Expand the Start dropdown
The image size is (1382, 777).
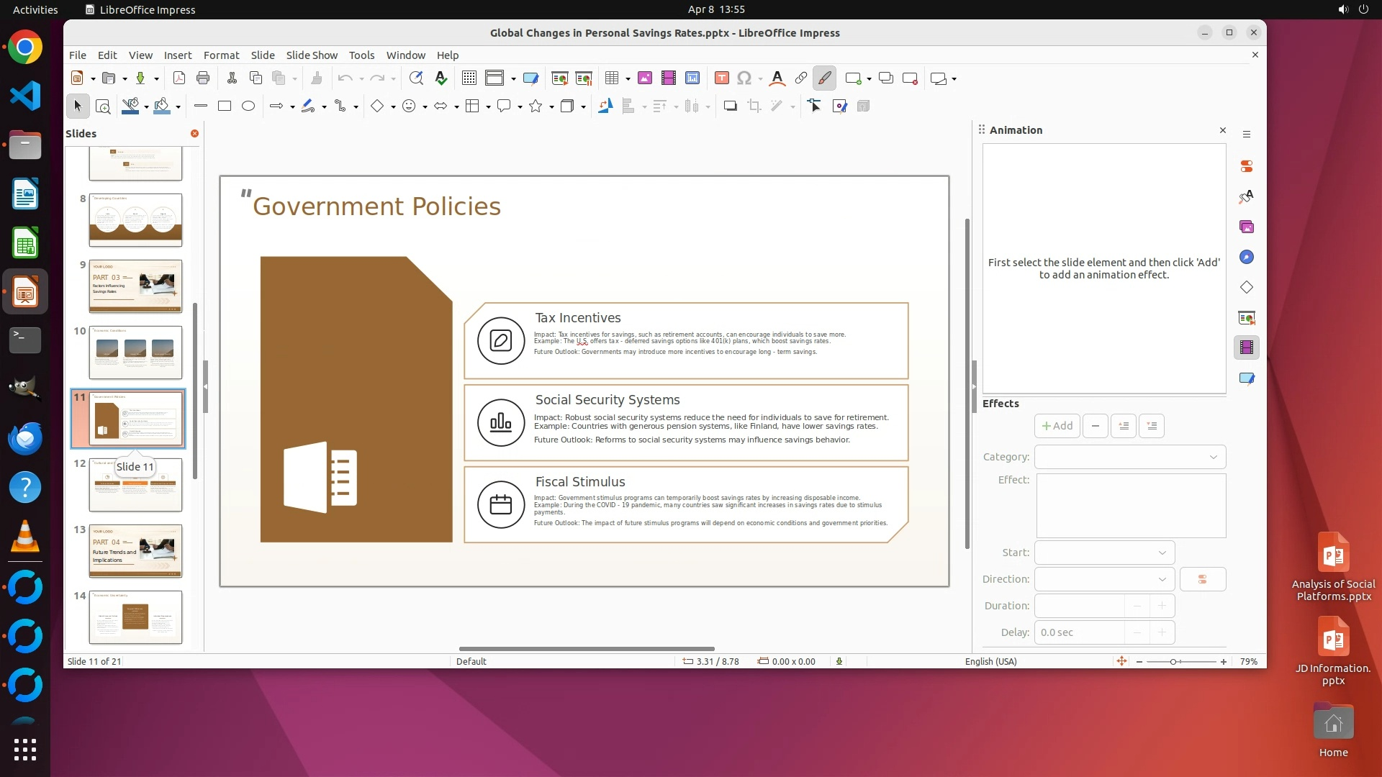pyautogui.click(x=1104, y=553)
